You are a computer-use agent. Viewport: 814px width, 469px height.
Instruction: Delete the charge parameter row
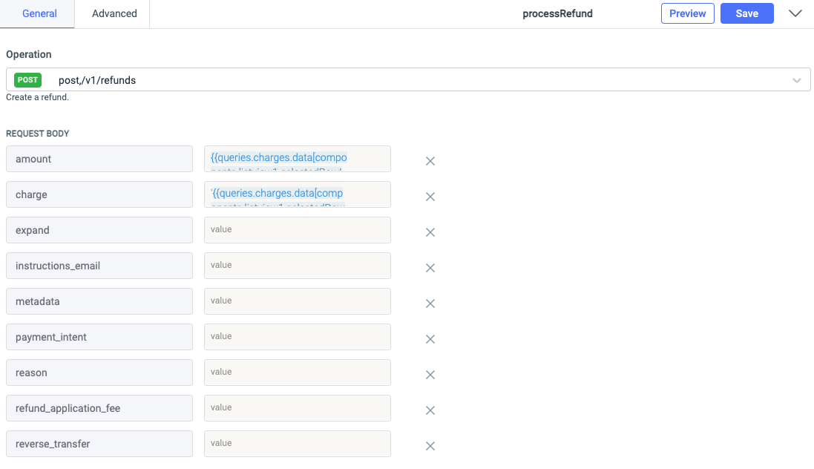tap(430, 197)
